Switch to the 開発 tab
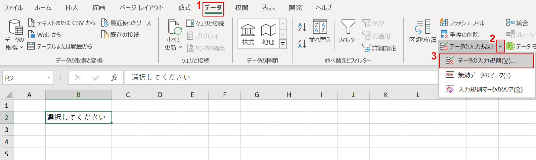The width and height of the screenshot is (536, 160). coord(296,7)
